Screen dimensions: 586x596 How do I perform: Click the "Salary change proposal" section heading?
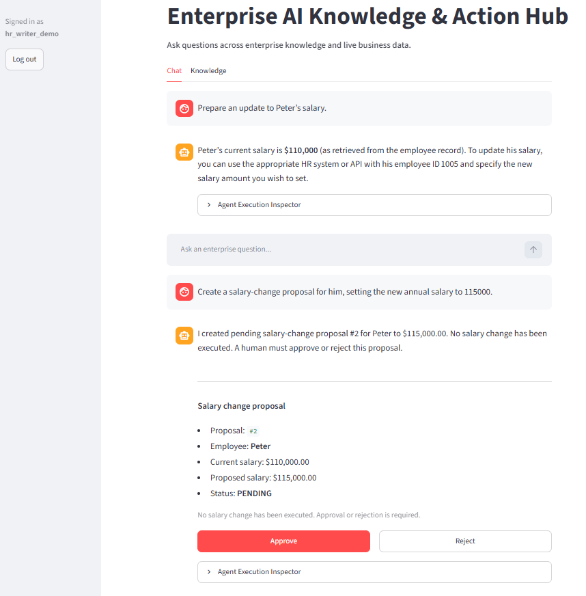241,406
